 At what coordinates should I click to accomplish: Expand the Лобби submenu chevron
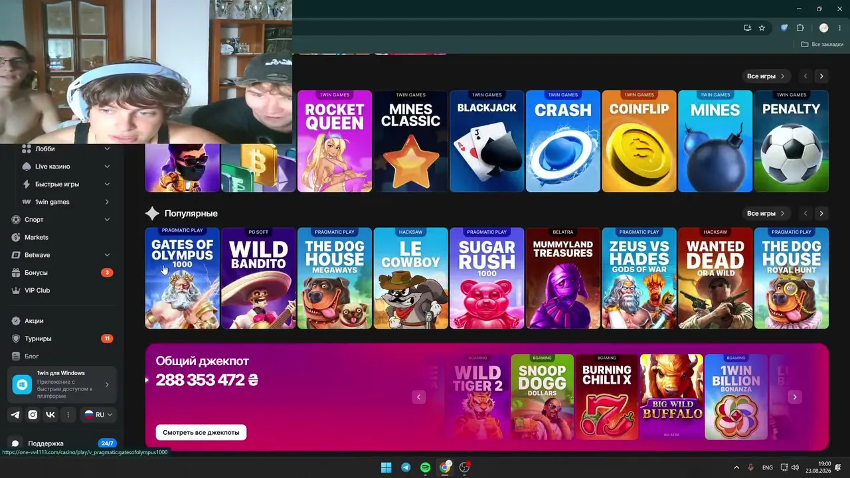(x=107, y=149)
